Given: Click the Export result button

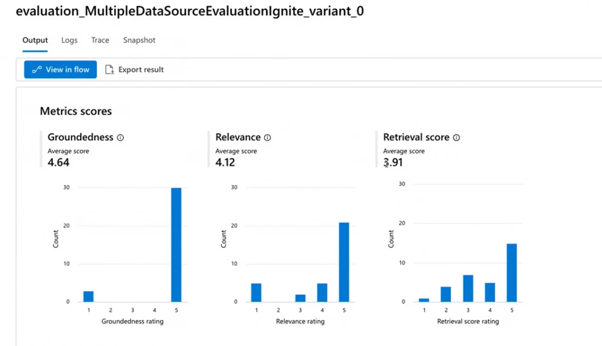Looking at the screenshot, I should [x=135, y=69].
